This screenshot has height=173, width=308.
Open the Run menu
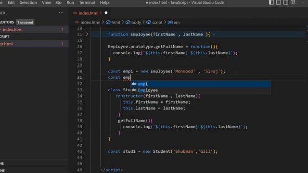[x=70, y=2]
